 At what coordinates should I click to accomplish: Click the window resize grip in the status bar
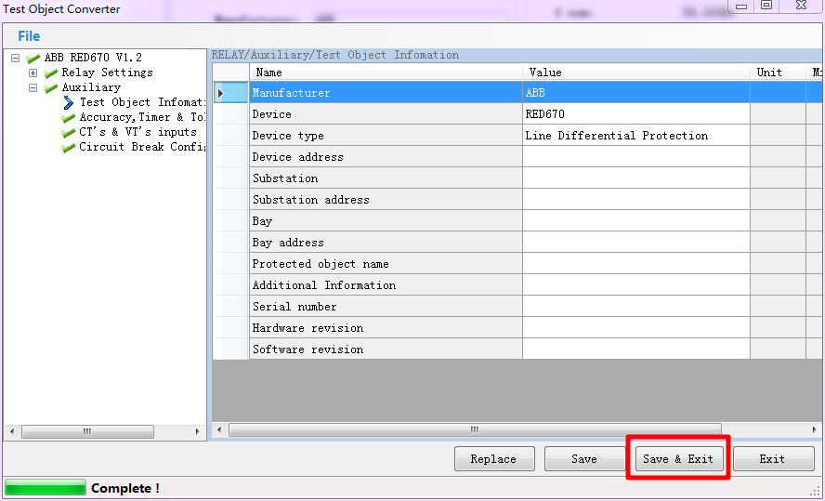(816, 491)
